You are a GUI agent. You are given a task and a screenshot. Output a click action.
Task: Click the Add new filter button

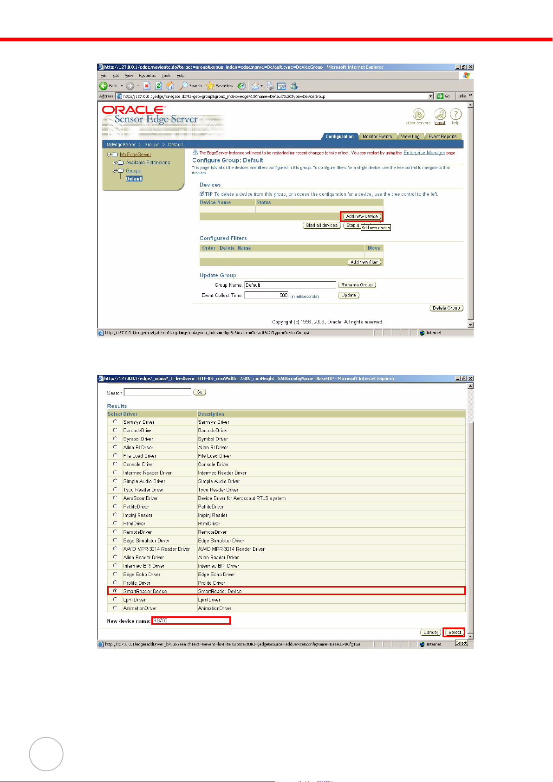coord(364,262)
